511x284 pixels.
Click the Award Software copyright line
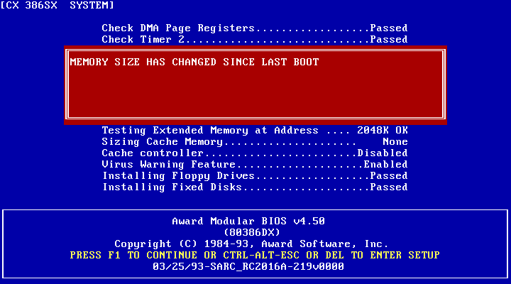tap(251, 244)
